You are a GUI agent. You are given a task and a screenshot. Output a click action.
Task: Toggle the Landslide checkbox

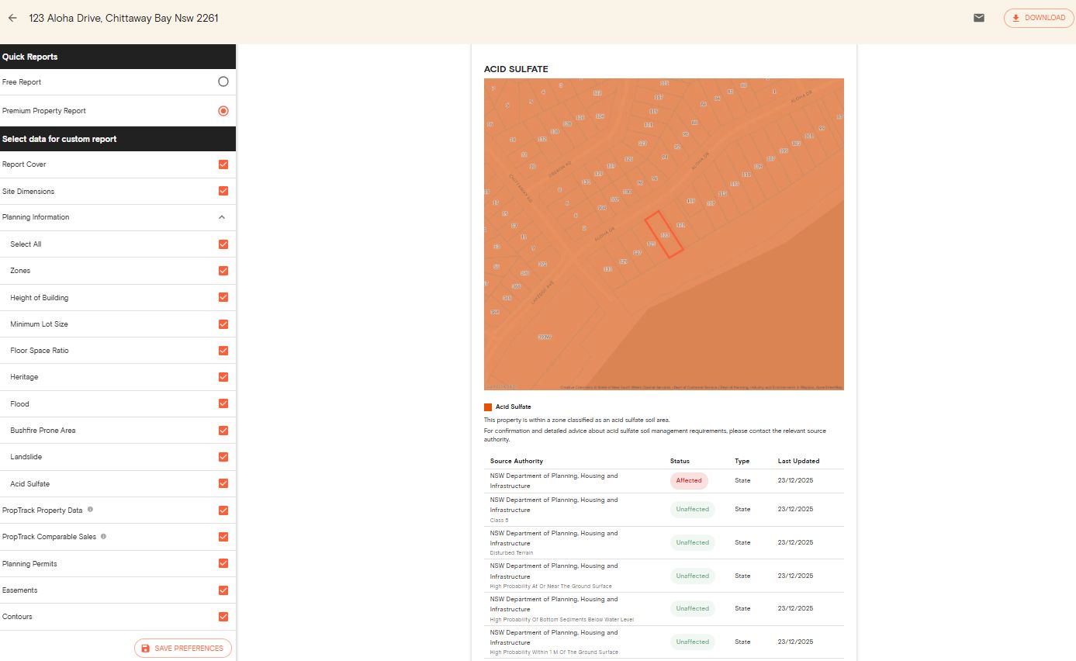(x=223, y=457)
